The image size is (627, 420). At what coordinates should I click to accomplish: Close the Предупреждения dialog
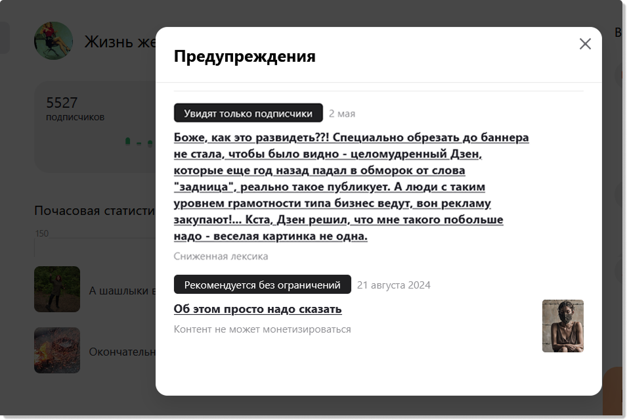585,43
